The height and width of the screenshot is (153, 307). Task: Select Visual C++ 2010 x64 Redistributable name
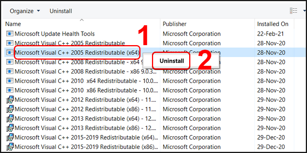[x=86, y=81]
